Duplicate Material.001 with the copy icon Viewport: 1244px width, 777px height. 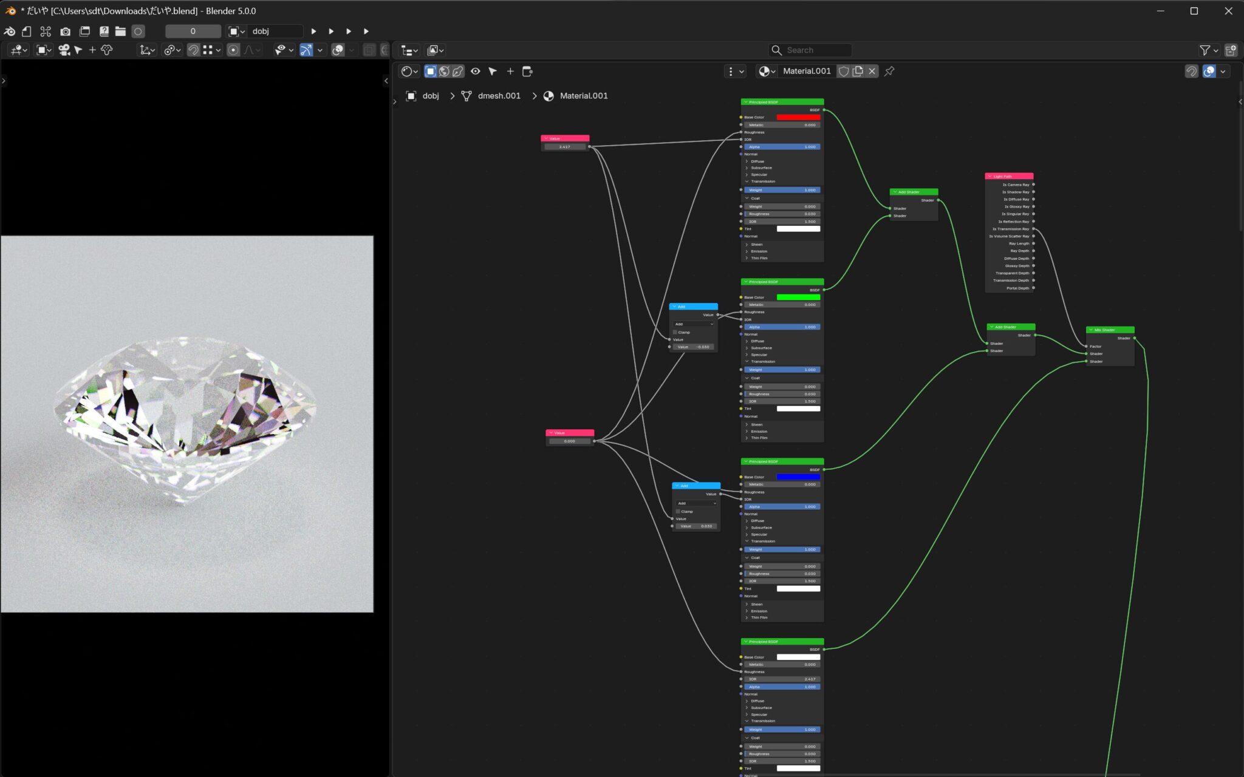point(858,71)
